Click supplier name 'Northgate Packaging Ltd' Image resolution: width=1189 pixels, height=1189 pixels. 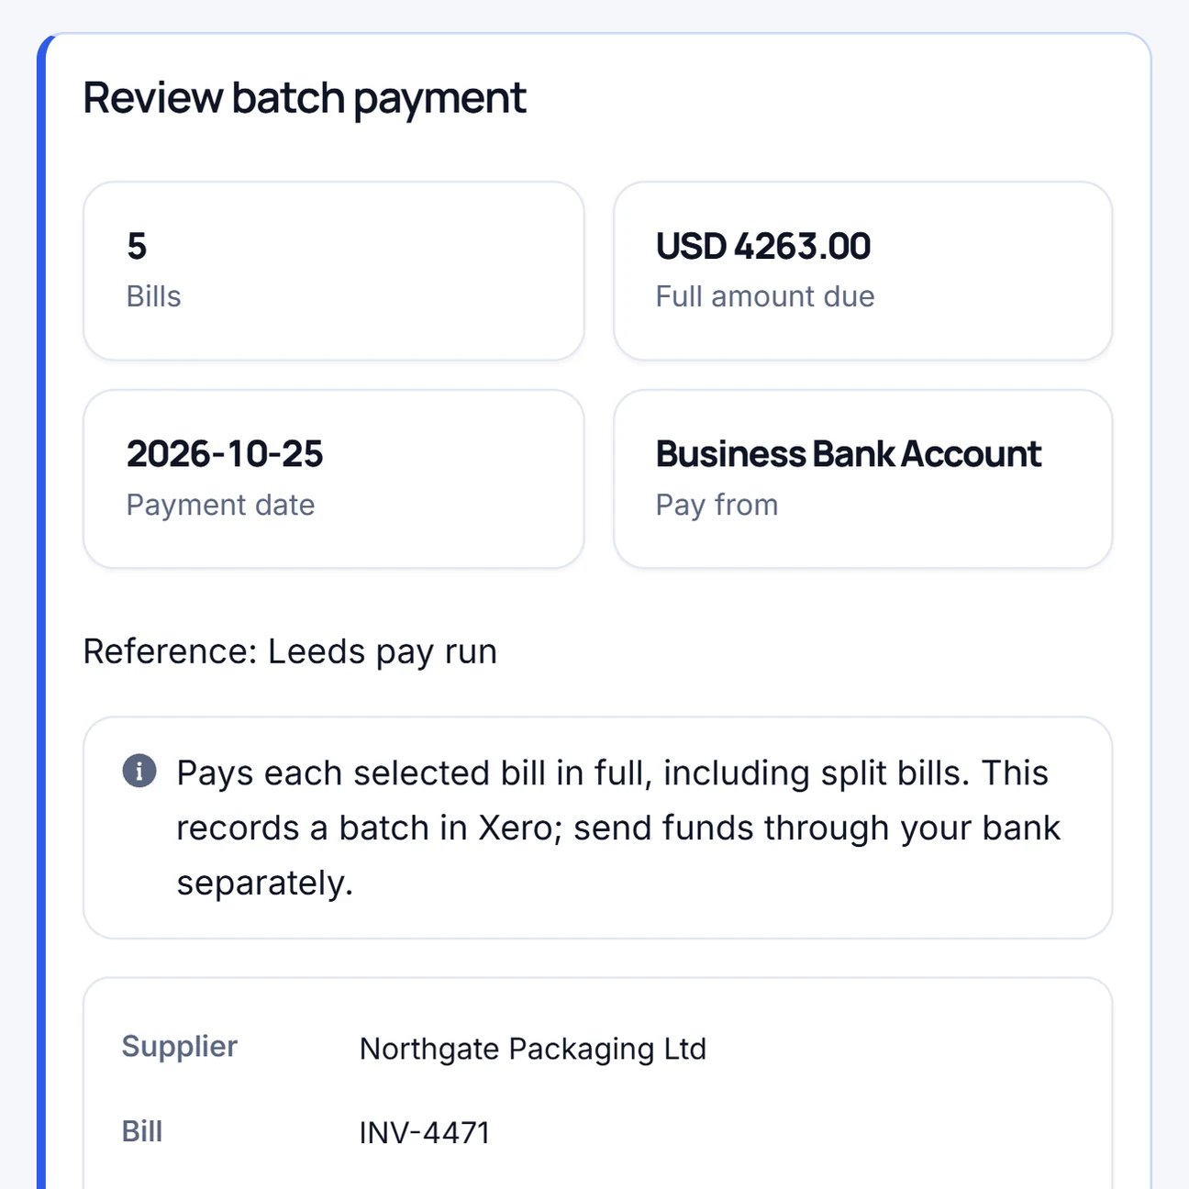point(533,1049)
